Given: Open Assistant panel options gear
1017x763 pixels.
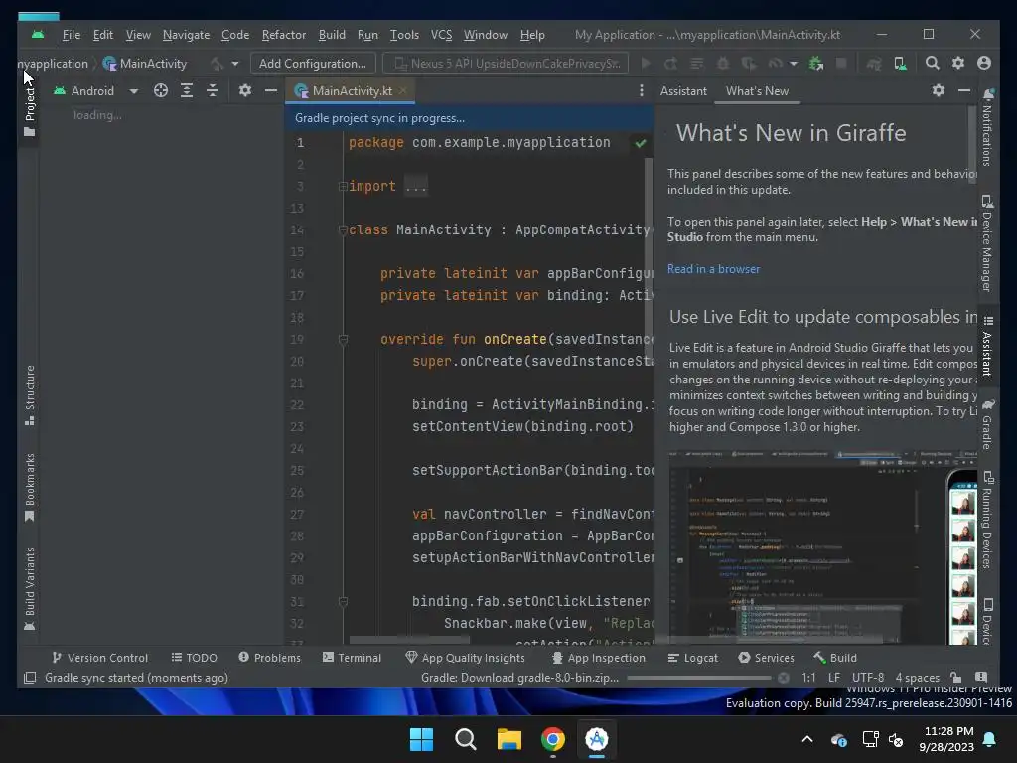Looking at the screenshot, I should [x=939, y=90].
